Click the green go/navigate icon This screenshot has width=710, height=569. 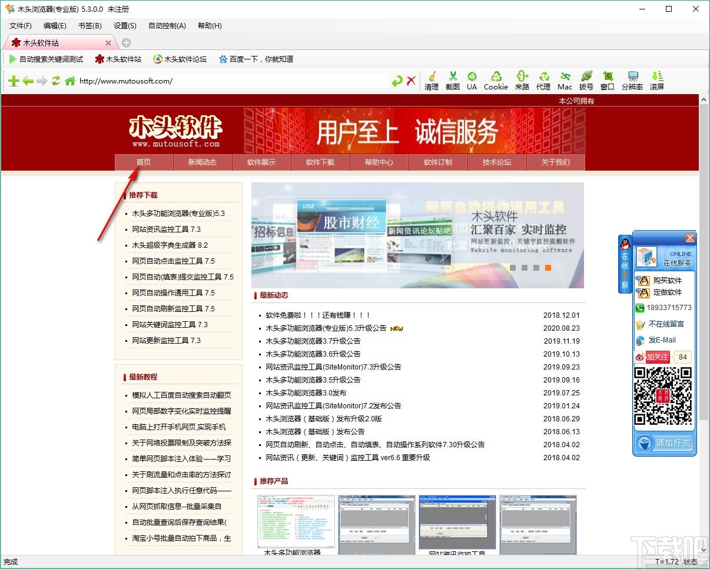point(397,81)
